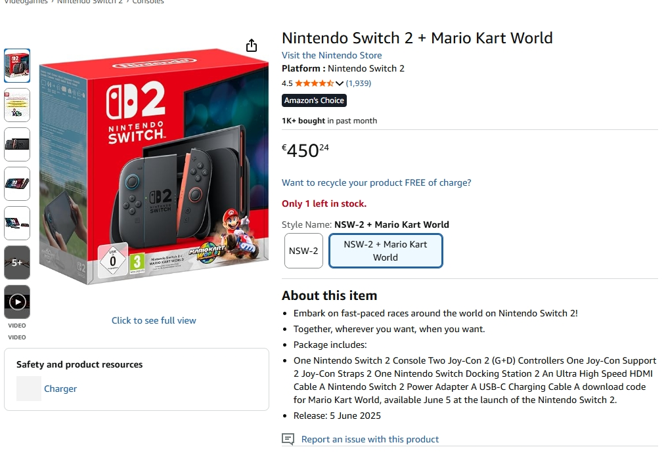Choose the NSW-2 style option

click(303, 251)
